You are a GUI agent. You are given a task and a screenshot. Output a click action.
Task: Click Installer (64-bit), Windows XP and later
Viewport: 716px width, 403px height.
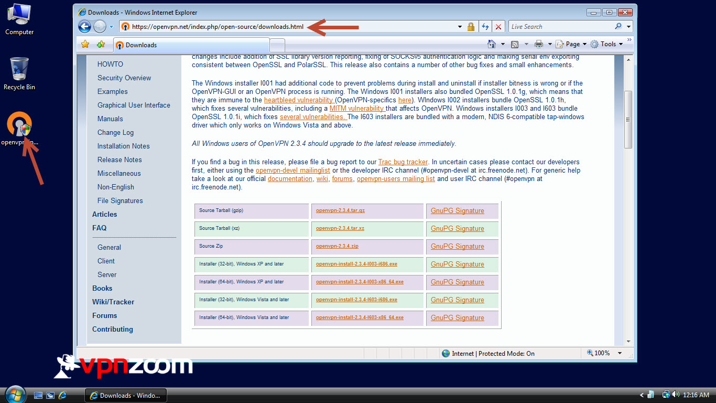click(242, 282)
